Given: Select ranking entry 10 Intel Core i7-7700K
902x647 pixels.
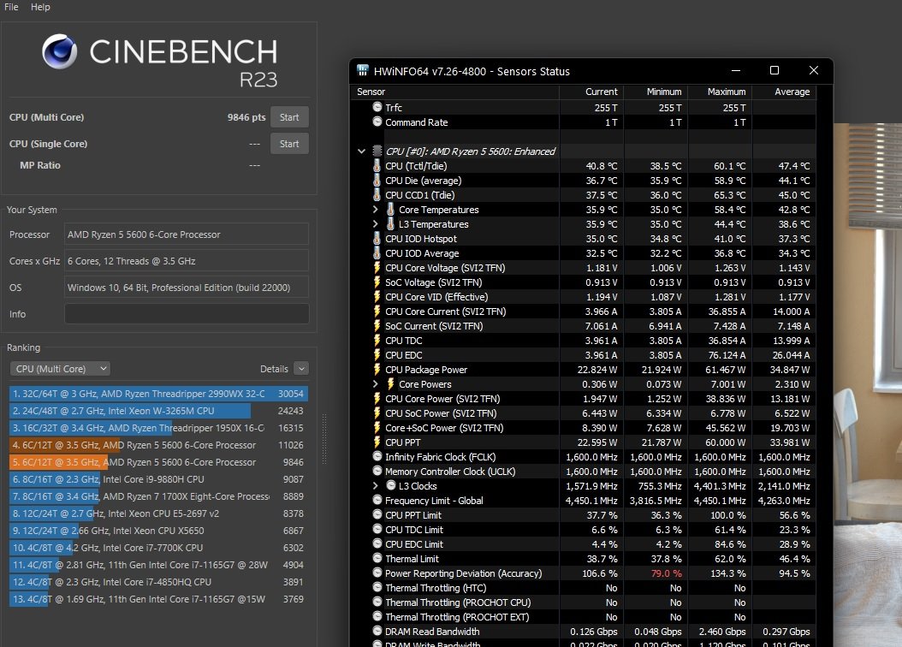Looking at the screenshot, I should [x=159, y=548].
